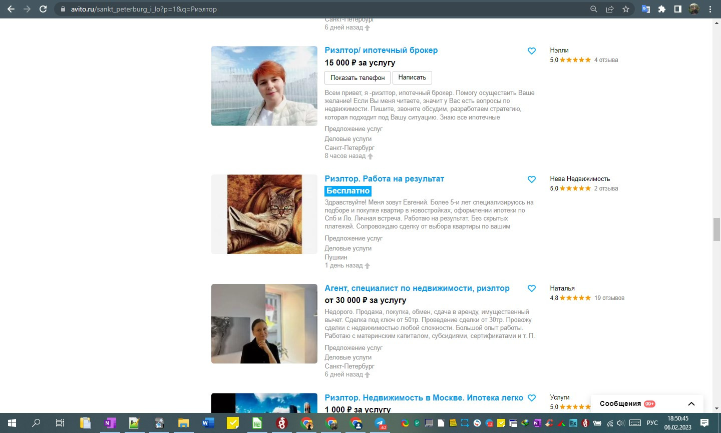Click the '99+' messages badge

(650, 404)
